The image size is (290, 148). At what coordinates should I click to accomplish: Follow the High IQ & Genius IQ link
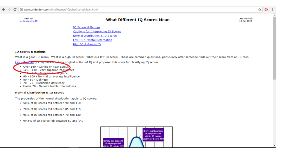pos(87,44)
